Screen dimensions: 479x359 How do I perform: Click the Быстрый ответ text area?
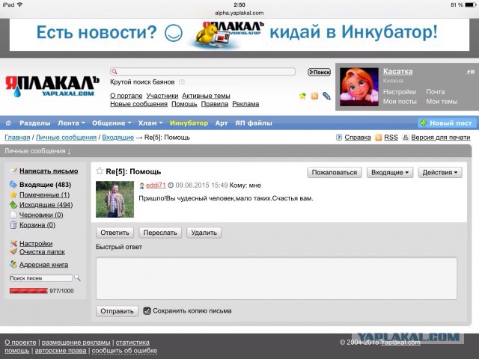coord(276,278)
